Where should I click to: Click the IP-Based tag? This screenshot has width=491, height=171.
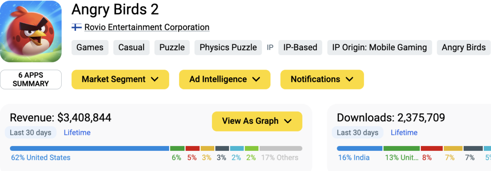(300, 47)
